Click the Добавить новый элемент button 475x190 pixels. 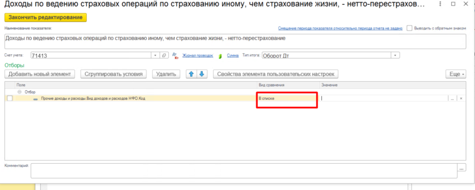point(39,74)
